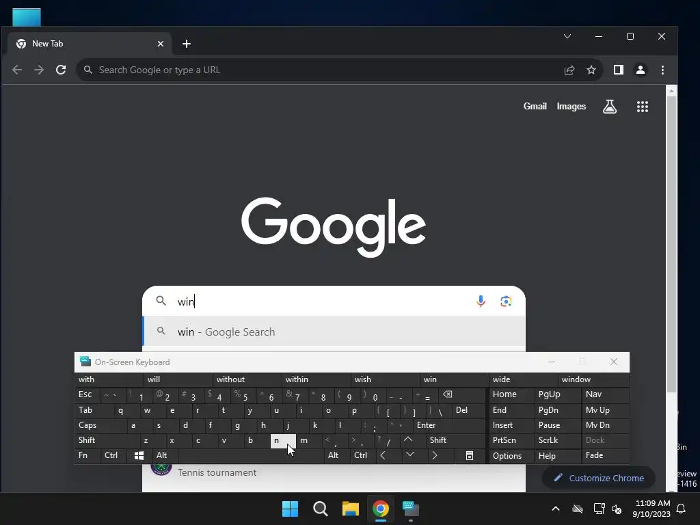Bookmark this tab with the star icon
This screenshot has width=700, height=525.
pyautogui.click(x=591, y=70)
